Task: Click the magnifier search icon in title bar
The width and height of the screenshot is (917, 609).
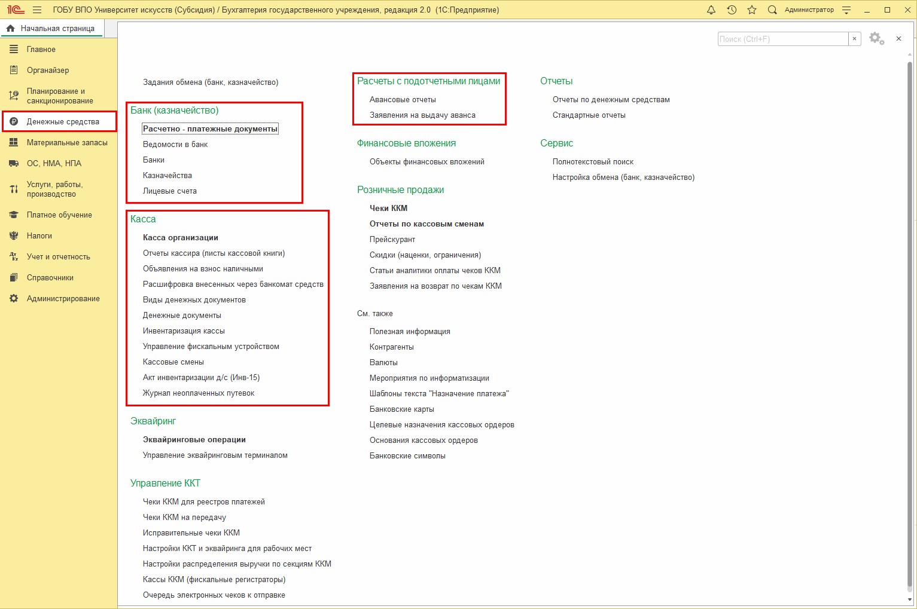Action: click(x=772, y=10)
